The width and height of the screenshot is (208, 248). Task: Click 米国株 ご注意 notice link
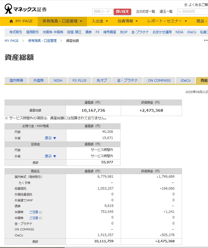click(x=34, y=212)
